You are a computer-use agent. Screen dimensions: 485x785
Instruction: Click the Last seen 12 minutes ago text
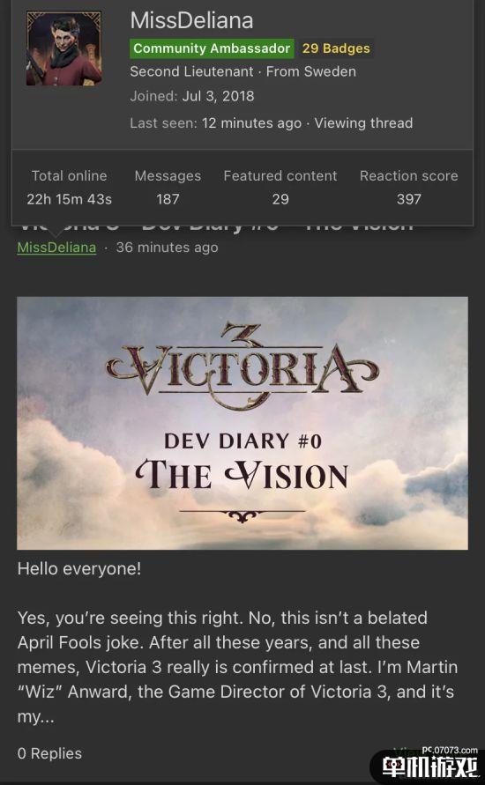pos(215,122)
